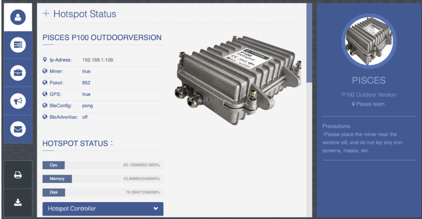422x219 pixels.
Task: Click the PISCES title in profile card
Action: pyautogui.click(x=369, y=80)
